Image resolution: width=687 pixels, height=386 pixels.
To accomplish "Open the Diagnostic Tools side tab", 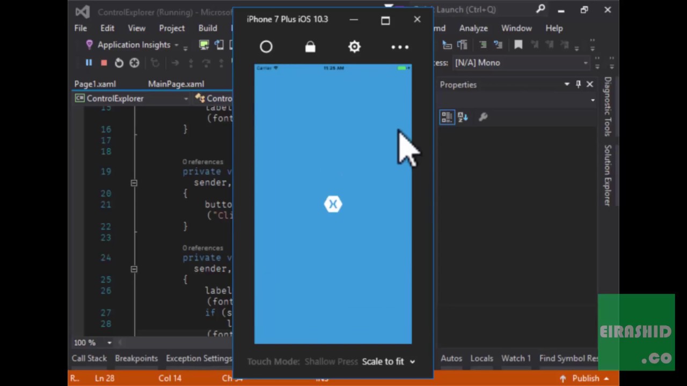I will [x=608, y=107].
